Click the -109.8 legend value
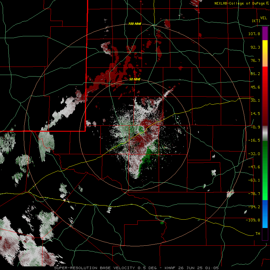The width and height of the screenshot is (270, 270). tap(253, 220)
